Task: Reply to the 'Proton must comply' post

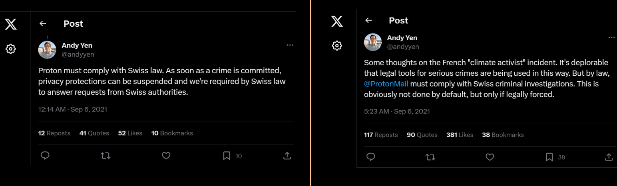Action: (45, 156)
